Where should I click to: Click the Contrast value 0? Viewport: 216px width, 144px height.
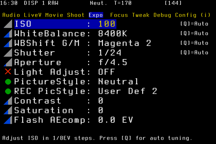point(101,100)
